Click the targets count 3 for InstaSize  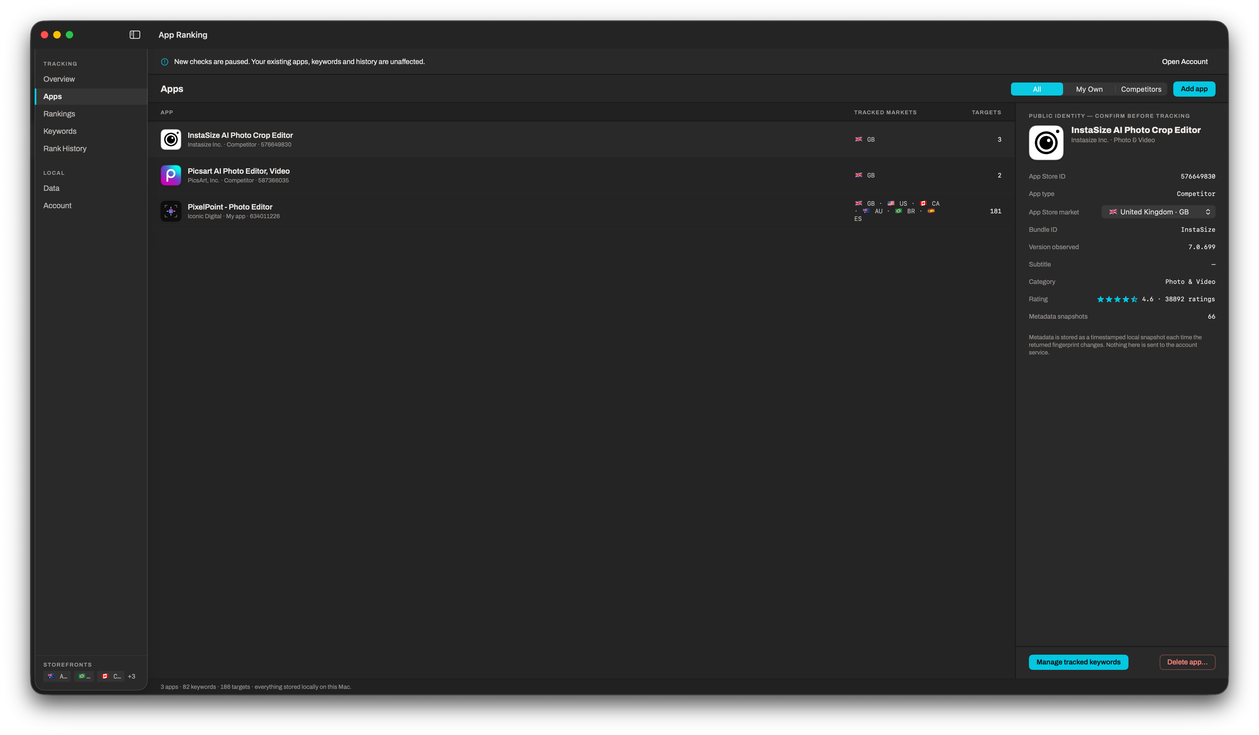(999, 140)
